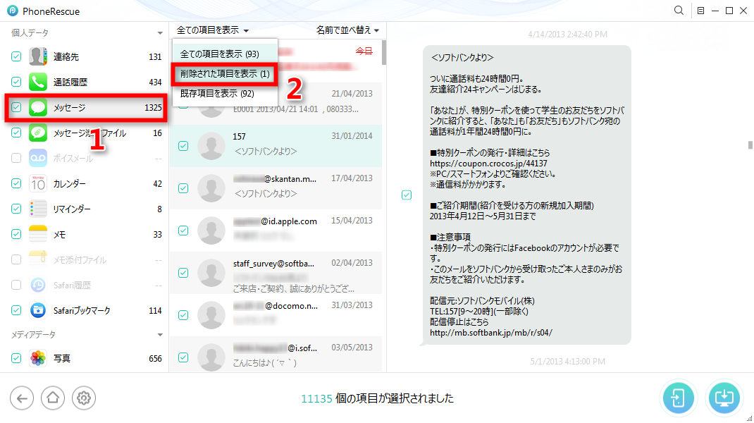754x423 pixels.
Task: Toggle the メッセージ checkbox
Action: tap(16, 107)
